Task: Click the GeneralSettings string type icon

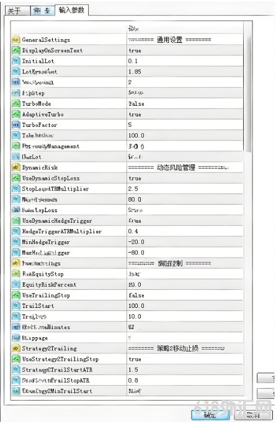Action: tap(16, 40)
